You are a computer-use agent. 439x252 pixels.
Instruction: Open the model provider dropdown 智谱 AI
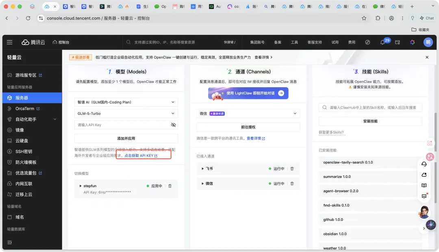point(126,102)
